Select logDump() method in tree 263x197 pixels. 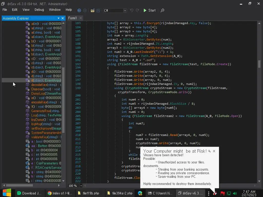click(x=46, y=120)
